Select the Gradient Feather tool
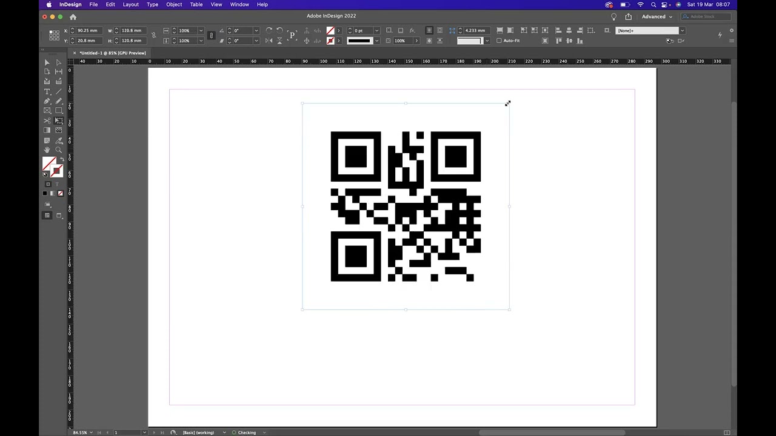 click(x=59, y=130)
